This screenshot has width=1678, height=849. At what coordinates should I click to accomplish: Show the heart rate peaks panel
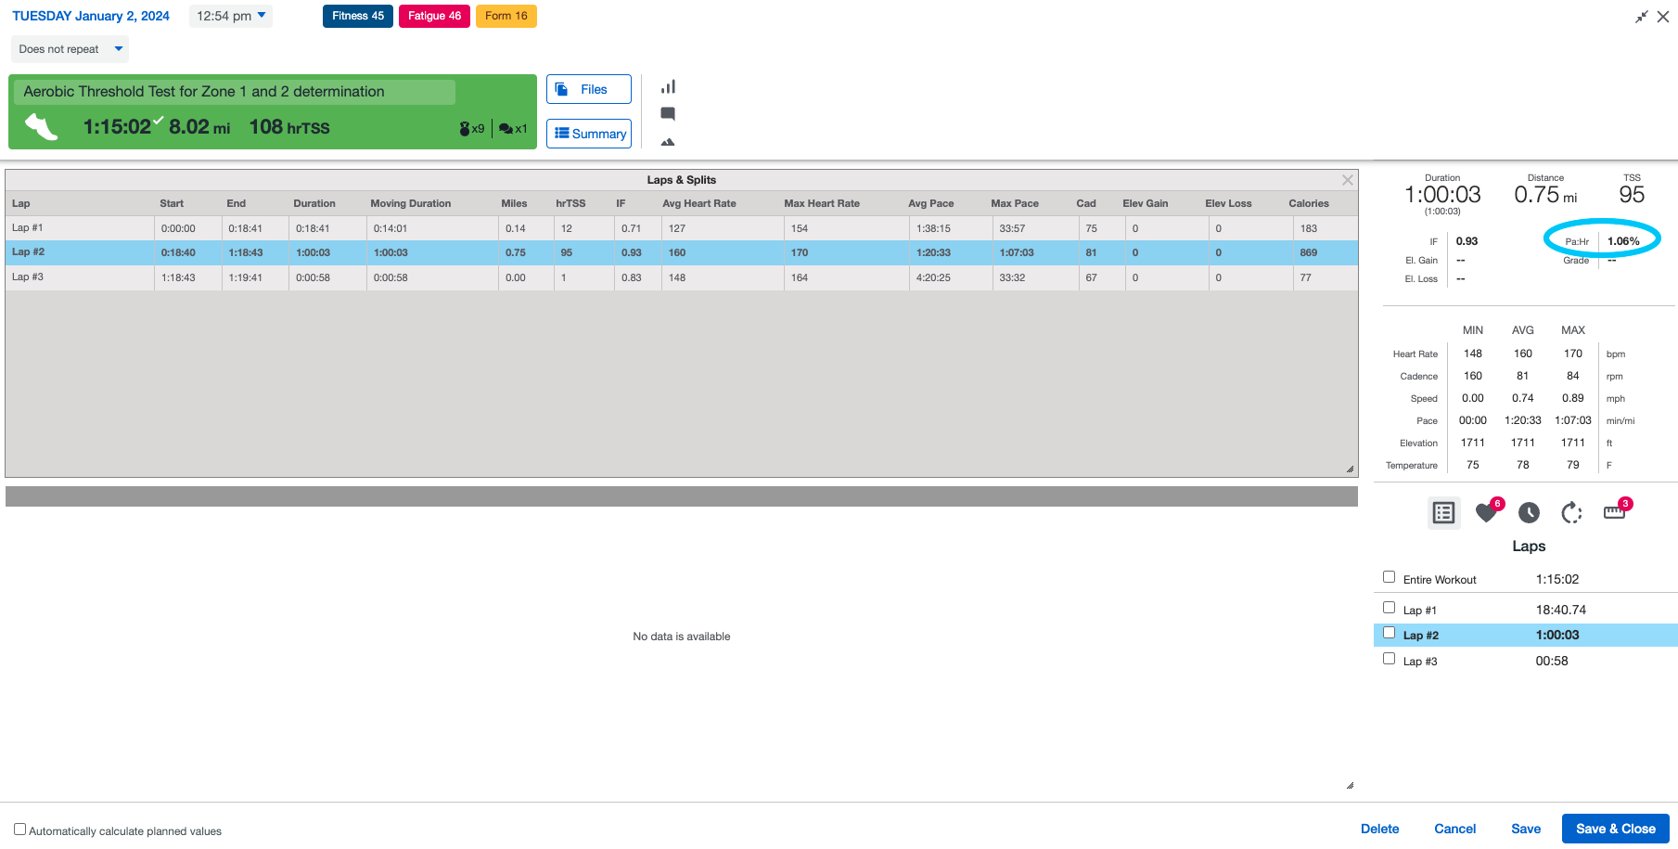click(1487, 512)
